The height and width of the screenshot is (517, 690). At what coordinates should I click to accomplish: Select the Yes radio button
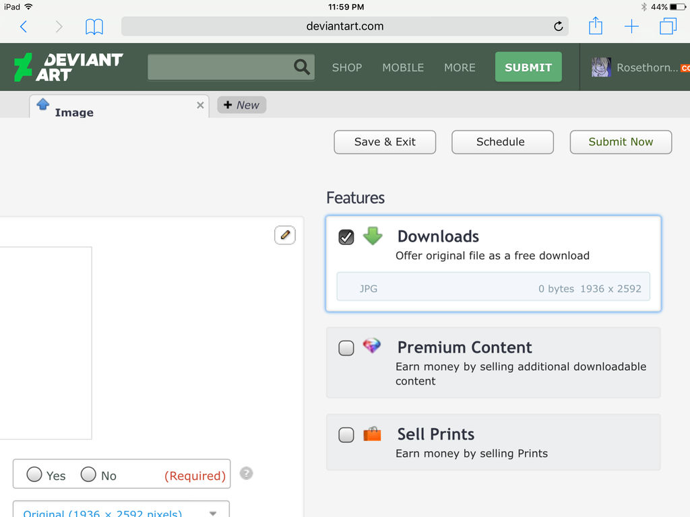[x=34, y=475]
